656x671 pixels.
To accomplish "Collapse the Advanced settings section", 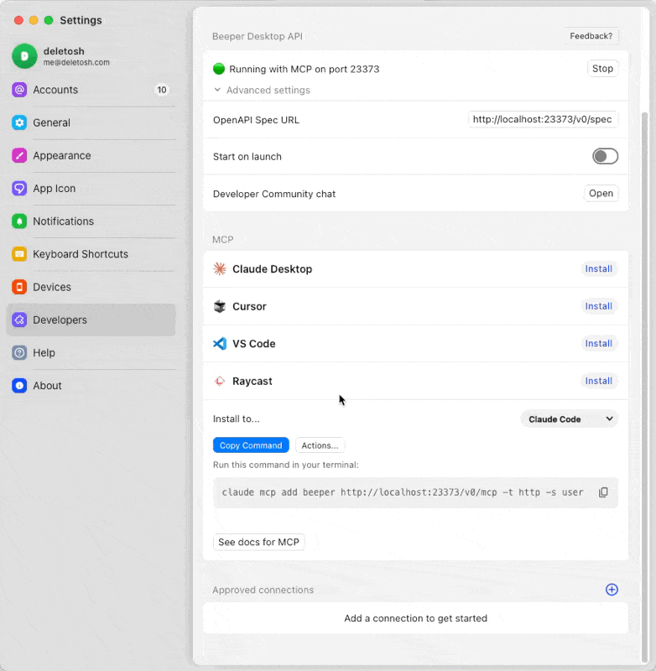I will 262,90.
